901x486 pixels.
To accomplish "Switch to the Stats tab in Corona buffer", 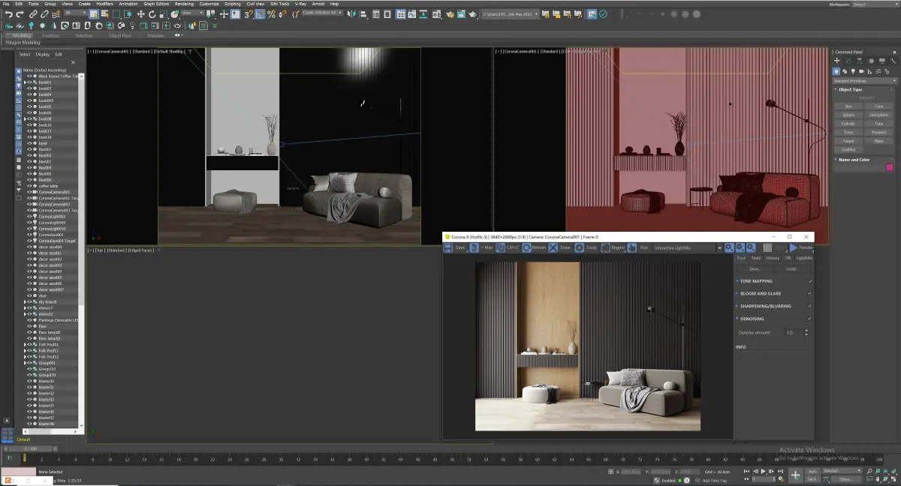I will [756, 258].
